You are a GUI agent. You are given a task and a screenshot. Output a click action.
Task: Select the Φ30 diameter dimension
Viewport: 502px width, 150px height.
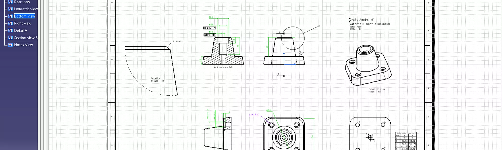(211, 17)
